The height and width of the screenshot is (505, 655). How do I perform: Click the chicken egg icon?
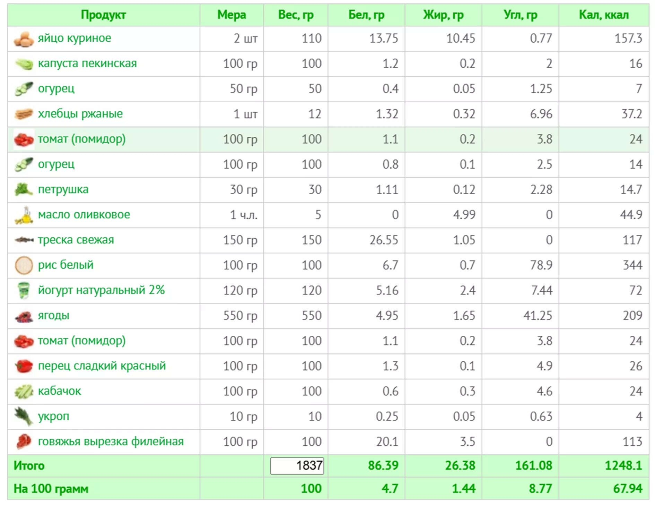[24, 39]
